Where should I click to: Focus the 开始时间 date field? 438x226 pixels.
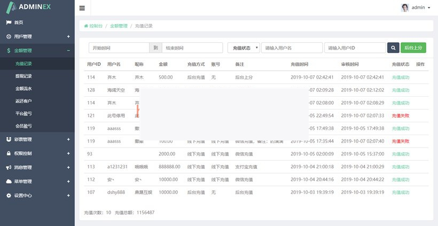click(118, 48)
